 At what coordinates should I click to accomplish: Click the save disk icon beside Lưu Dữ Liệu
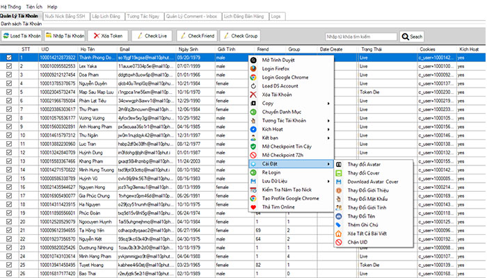(x=253, y=181)
